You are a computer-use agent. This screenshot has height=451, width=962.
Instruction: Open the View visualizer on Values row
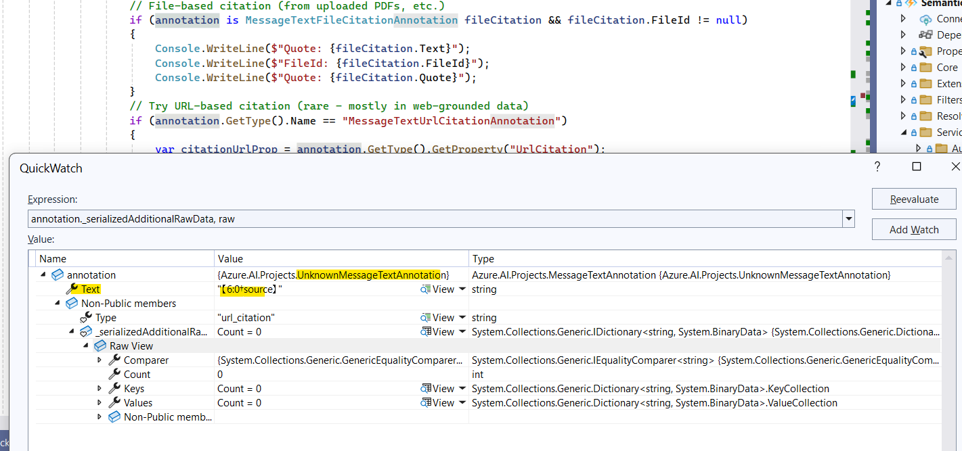click(437, 402)
